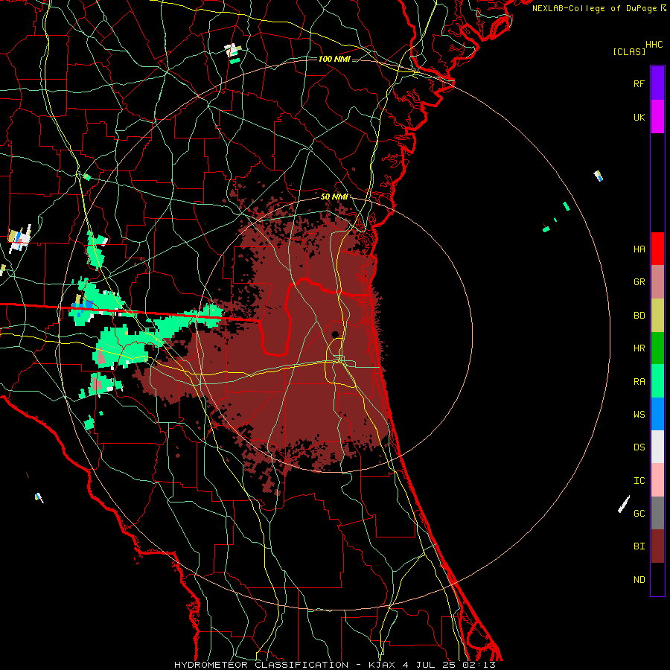670x670 pixels.
Task: Click the HA legend label
Action: point(639,249)
